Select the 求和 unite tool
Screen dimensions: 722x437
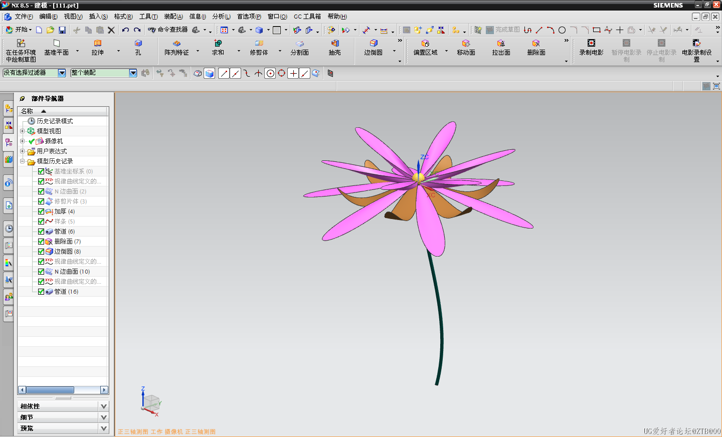click(218, 48)
